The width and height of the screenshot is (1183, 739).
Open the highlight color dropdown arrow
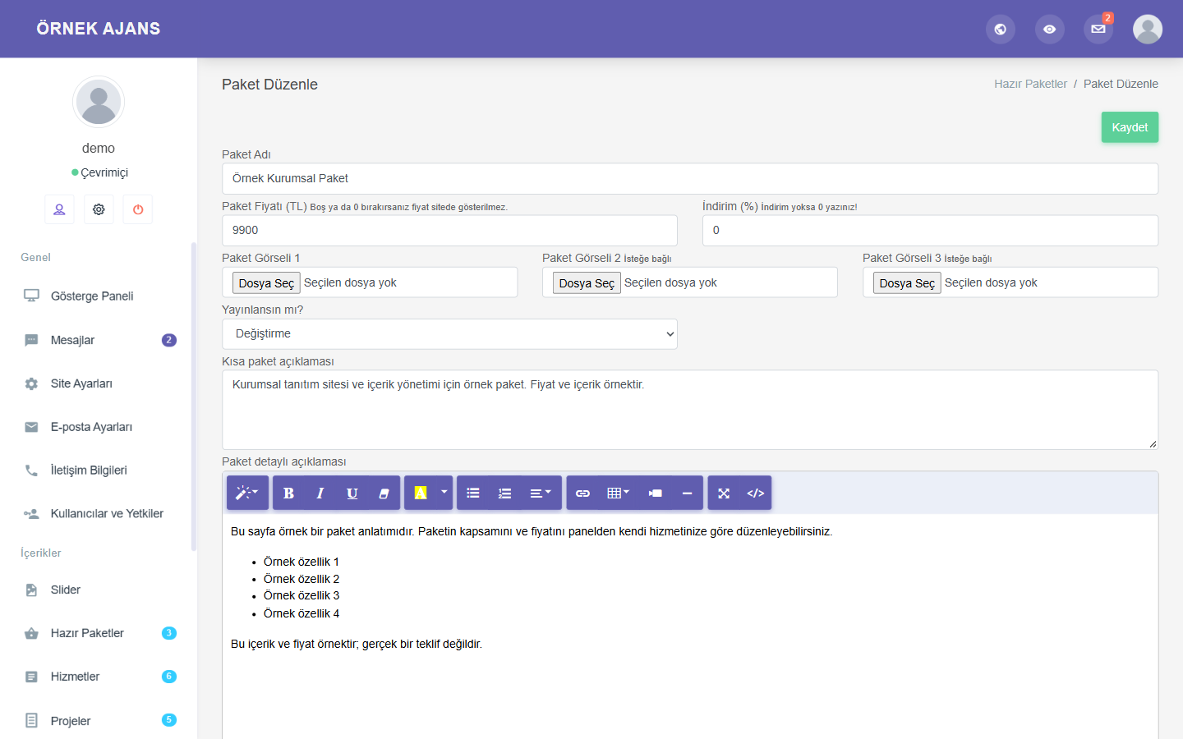tap(444, 493)
